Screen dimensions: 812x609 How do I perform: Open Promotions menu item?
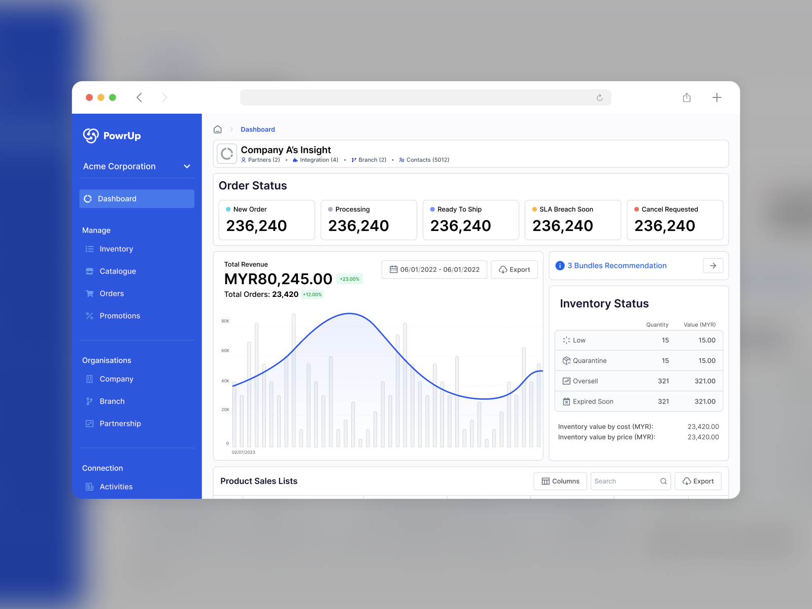pyautogui.click(x=120, y=316)
